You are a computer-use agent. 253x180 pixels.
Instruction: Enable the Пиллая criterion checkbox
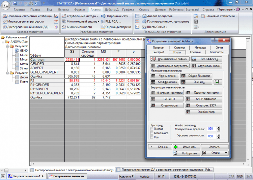point(151,129)
